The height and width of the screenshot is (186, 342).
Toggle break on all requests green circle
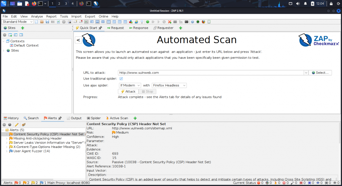point(148,22)
